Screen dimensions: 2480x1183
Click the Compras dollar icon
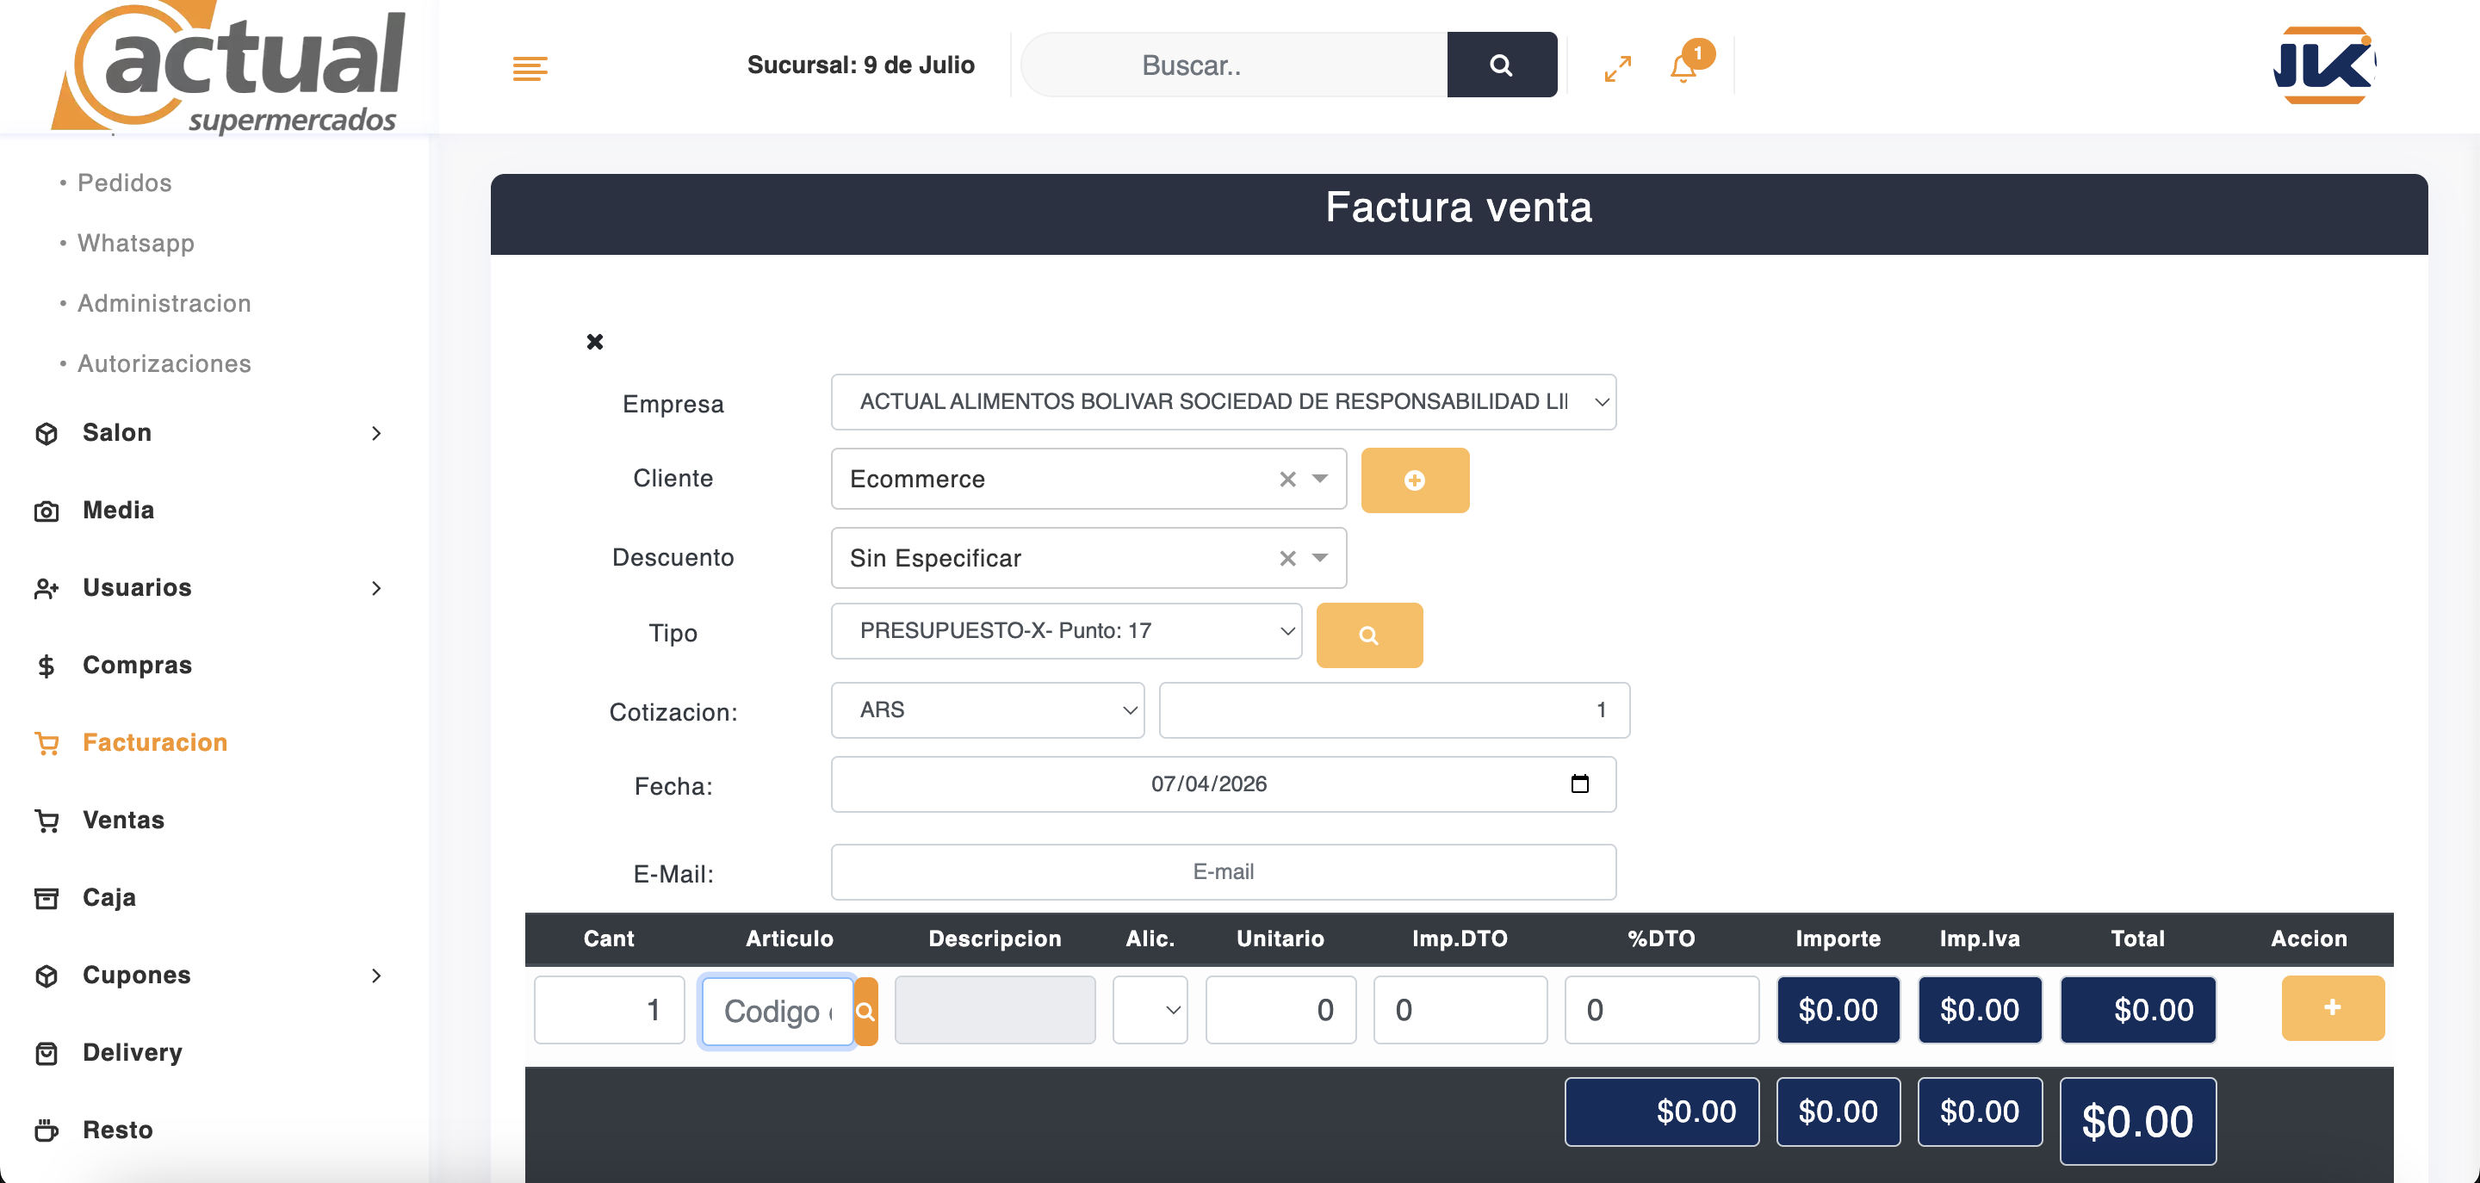click(x=46, y=666)
